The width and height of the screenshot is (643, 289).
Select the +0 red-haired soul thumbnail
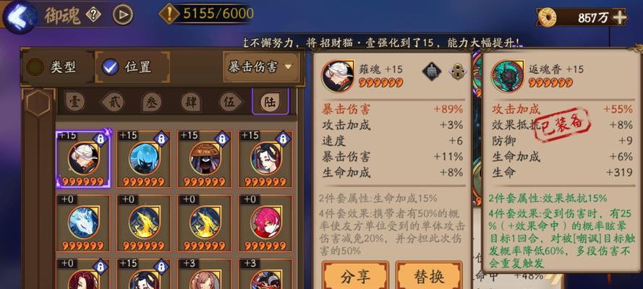(265, 223)
